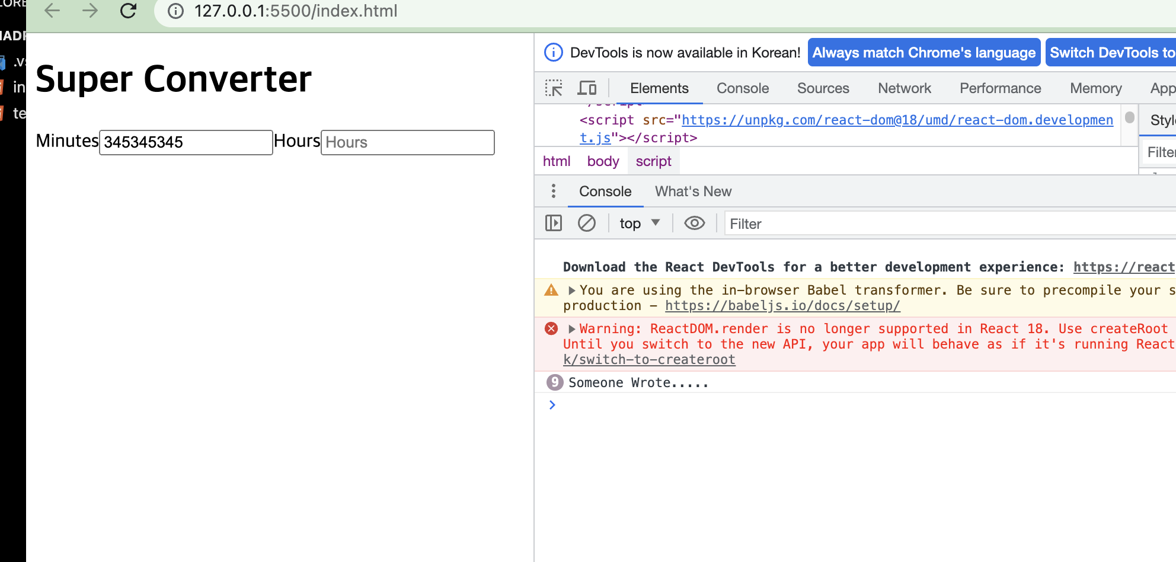The image size is (1176, 562).
Task: Go back with the browser back arrow
Action: pos(52,11)
